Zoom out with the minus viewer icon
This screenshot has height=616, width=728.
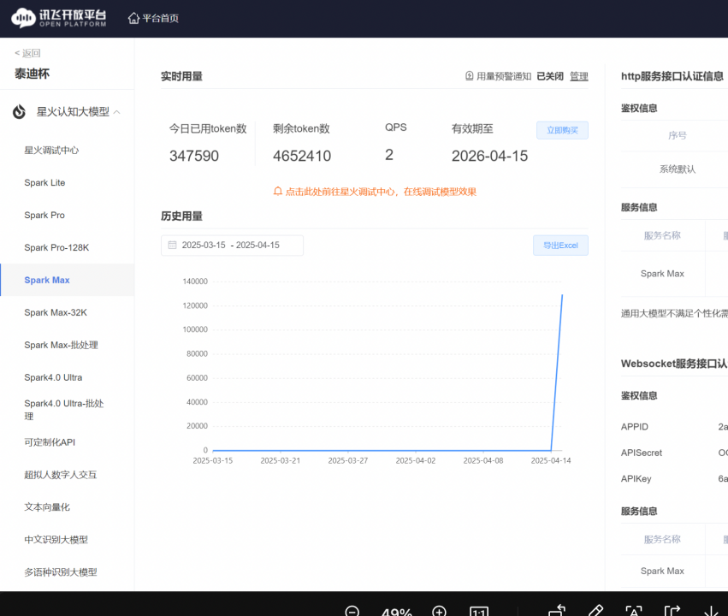click(352, 612)
